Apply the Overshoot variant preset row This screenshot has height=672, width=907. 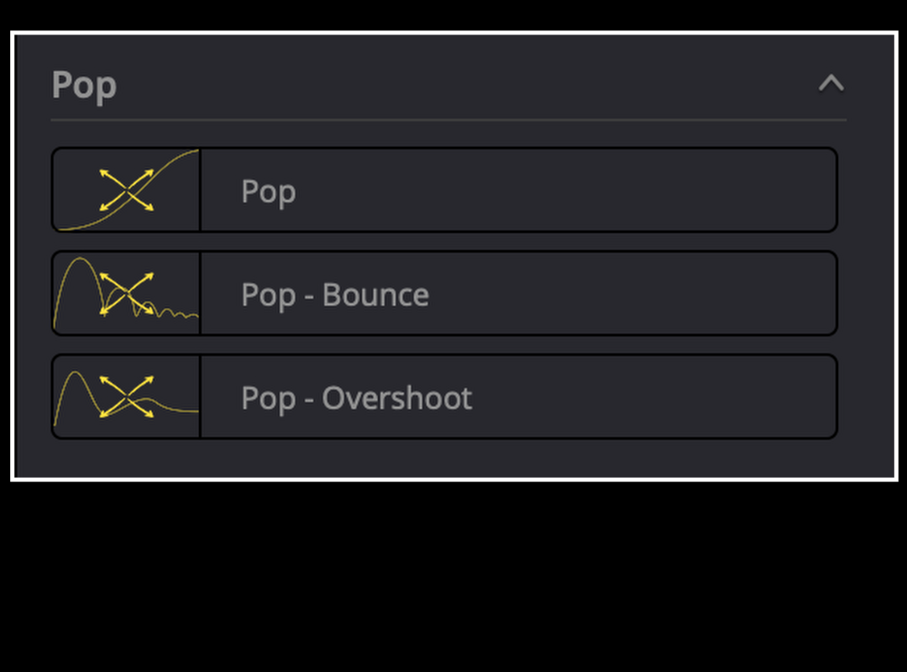[444, 396]
